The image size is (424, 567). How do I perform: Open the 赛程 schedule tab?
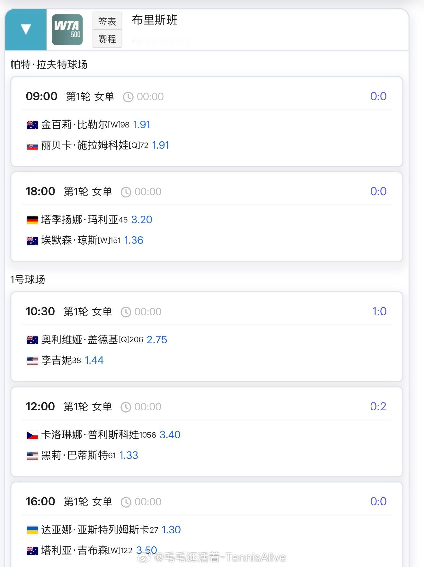[107, 39]
